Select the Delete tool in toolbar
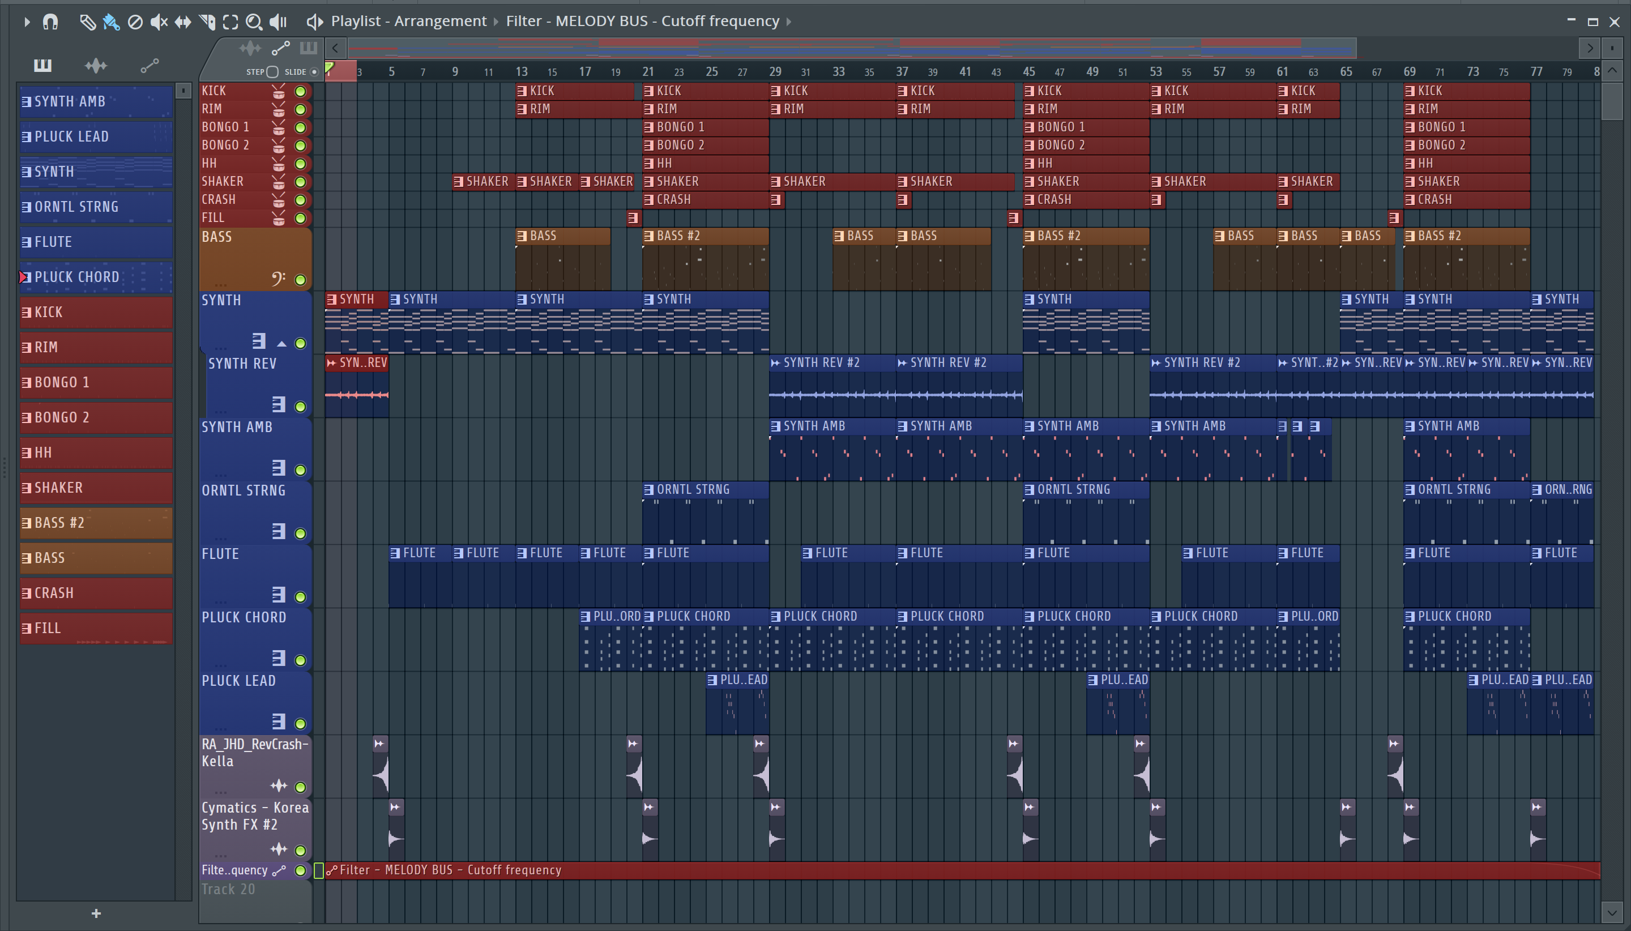Image resolution: width=1631 pixels, height=931 pixels. tap(135, 22)
